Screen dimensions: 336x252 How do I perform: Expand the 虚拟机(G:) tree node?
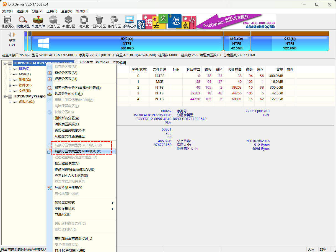click(x=10, y=102)
